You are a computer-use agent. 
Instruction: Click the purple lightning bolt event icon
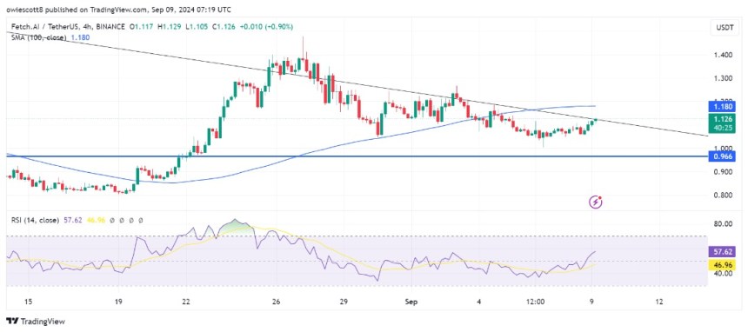click(597, 203)
